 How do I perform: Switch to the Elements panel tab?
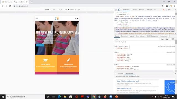pos(126,10)
